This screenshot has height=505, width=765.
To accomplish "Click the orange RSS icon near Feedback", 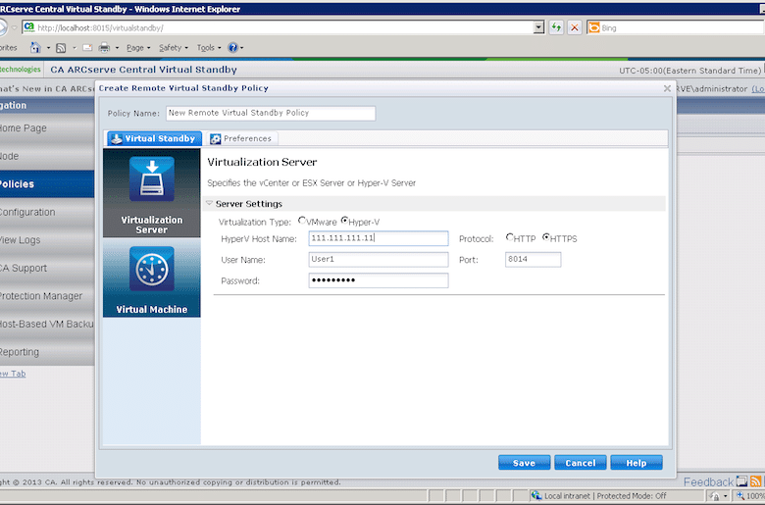I will point(756,481).
